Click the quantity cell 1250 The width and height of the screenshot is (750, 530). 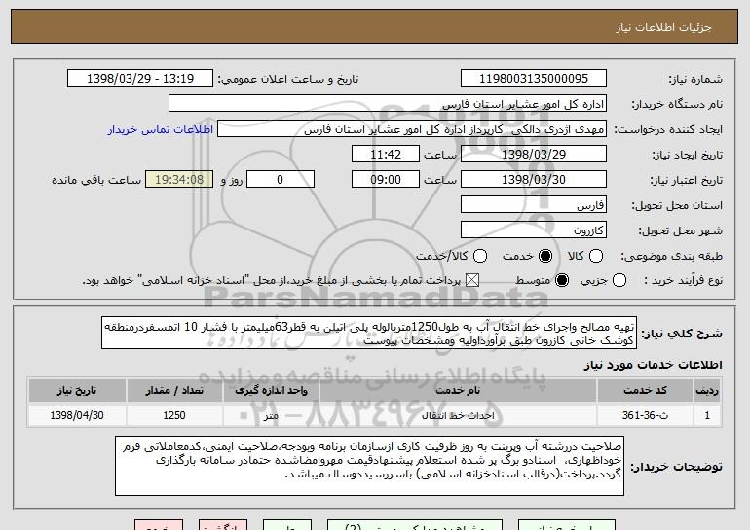point(174,415)
